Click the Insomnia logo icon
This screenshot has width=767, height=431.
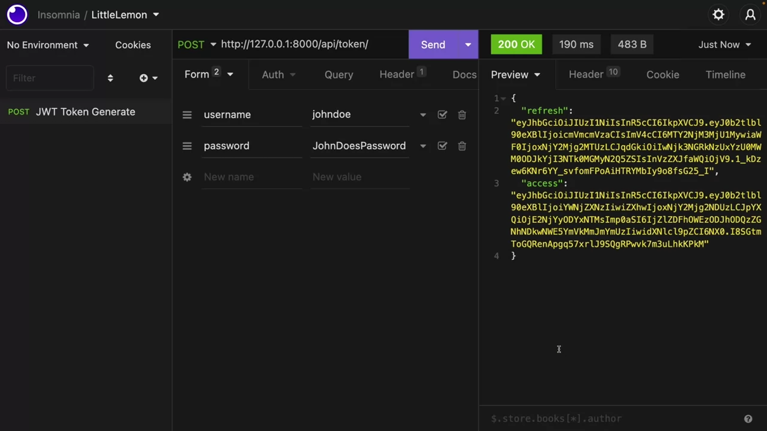[17, 15]
